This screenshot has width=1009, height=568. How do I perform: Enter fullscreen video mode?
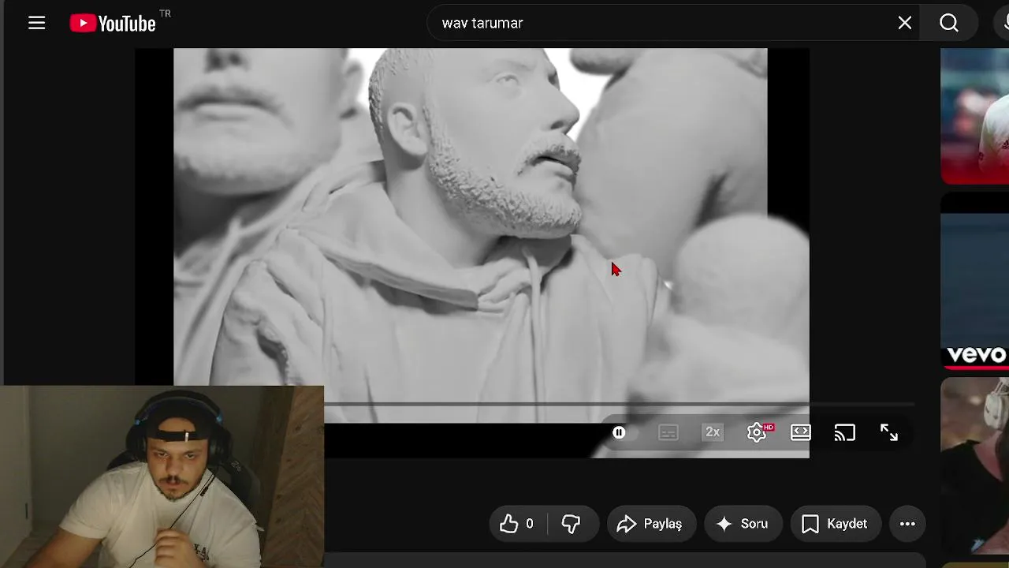pos(889,432)
